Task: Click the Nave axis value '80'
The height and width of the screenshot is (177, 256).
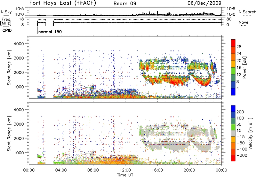Action: [x=229, y=19]
